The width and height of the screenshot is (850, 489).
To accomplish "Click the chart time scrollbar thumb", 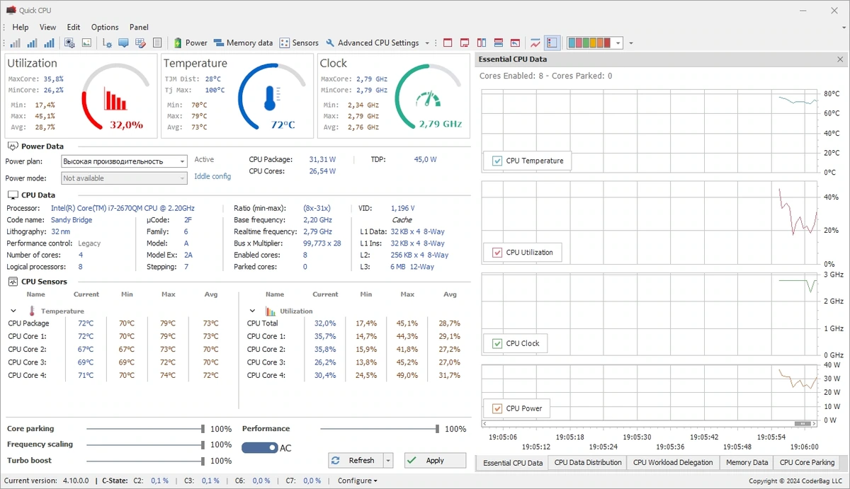I will (803, 423).
